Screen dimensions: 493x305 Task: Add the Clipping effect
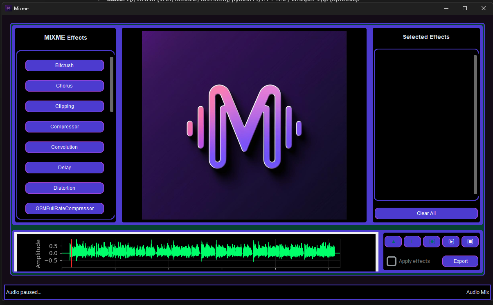click(65, 106)
